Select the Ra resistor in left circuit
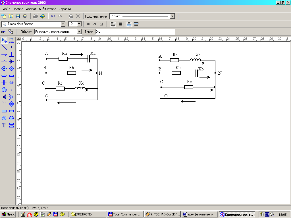The width and height of the screenshot is (291, 218). pos(63,59)
